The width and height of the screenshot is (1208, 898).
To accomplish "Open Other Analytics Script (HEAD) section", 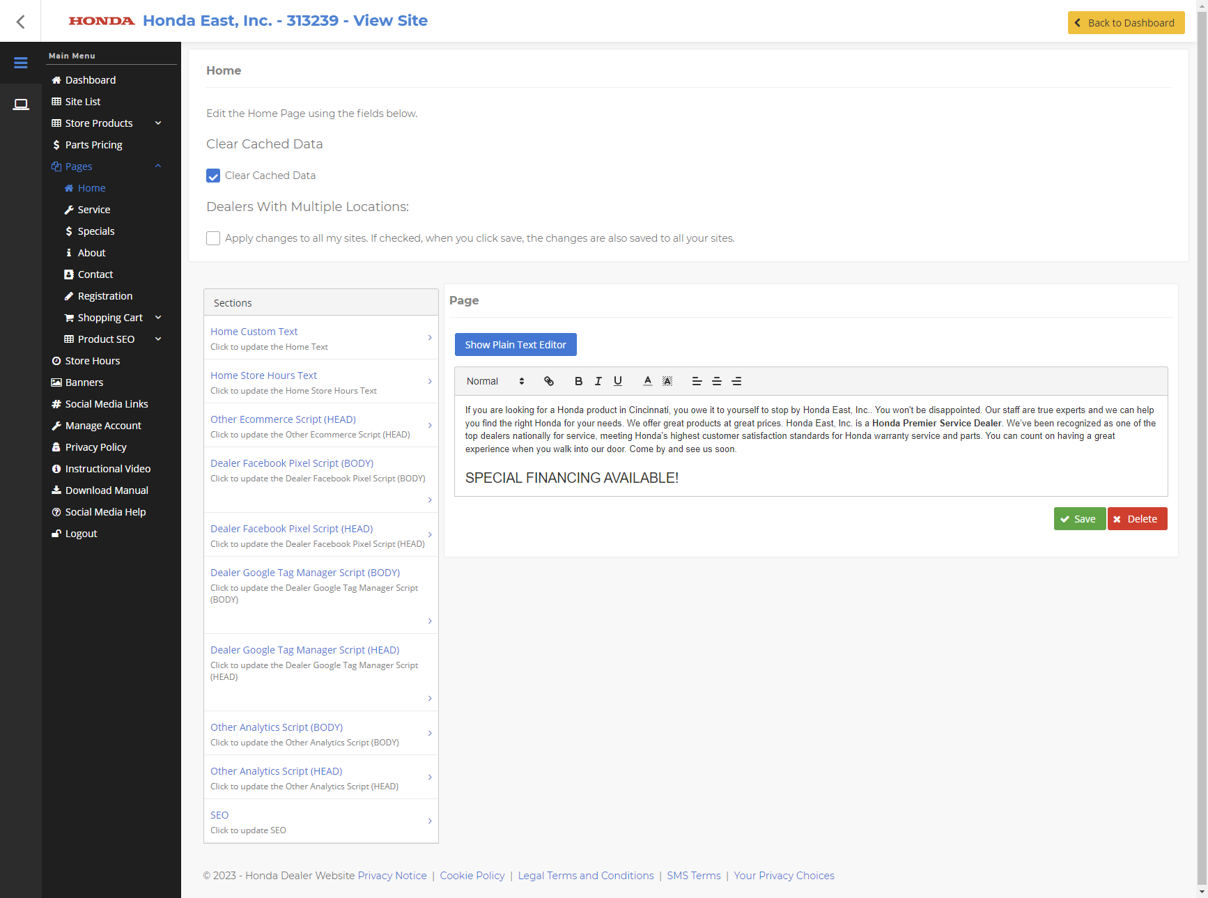I will point(321,777).
